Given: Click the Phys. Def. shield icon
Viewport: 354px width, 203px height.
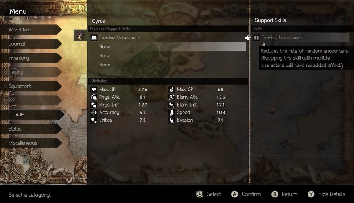Looking at the screenshot, I should click(94, 105).
